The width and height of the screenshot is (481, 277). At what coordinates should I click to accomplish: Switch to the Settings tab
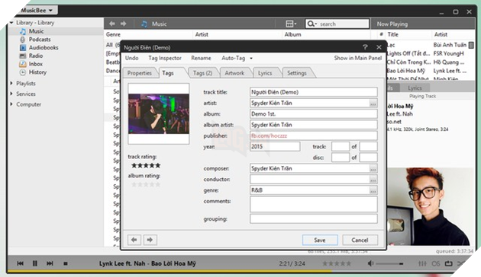coord(297,73)
